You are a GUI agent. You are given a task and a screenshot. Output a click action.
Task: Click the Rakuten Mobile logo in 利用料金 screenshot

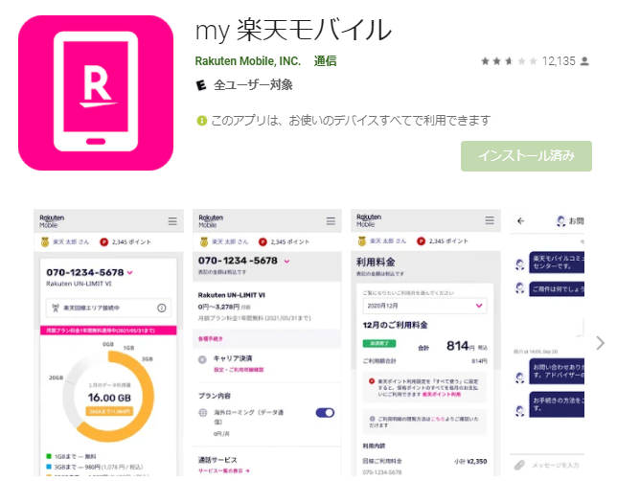[x=369, y=220]
